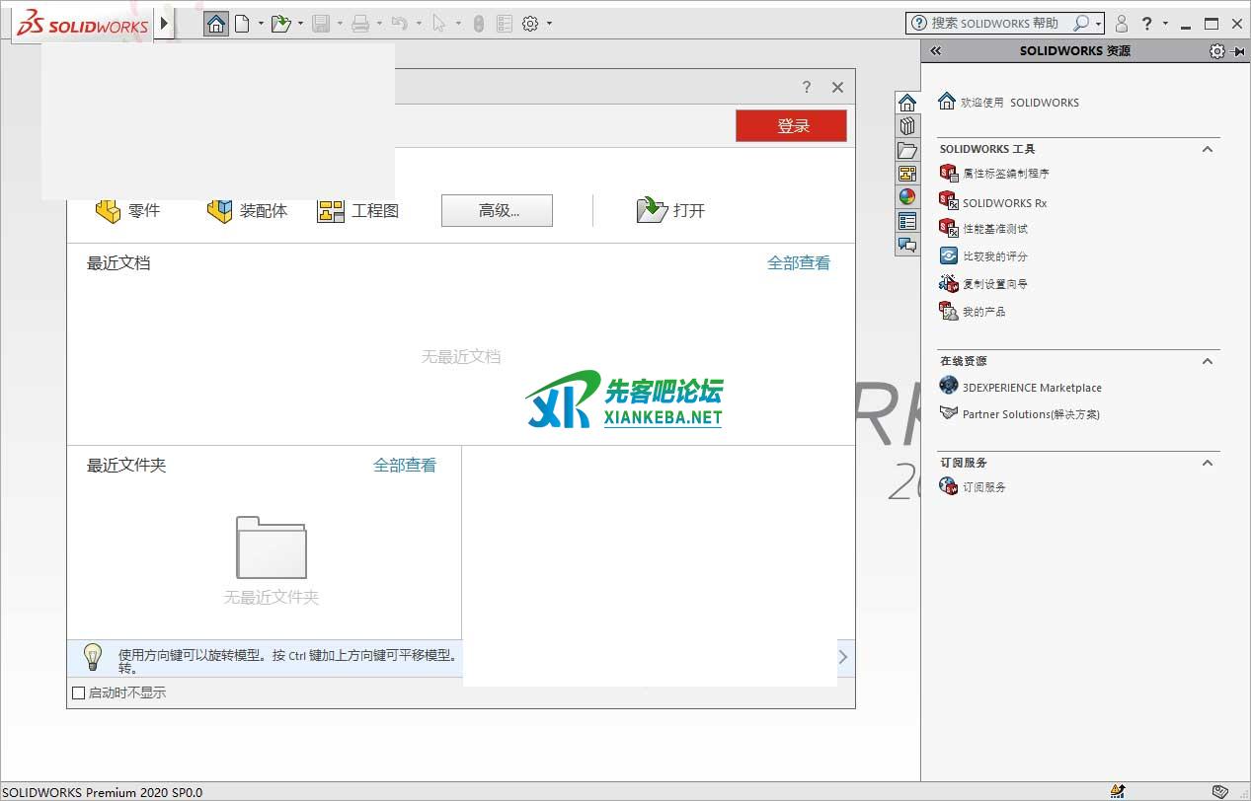The width and height of the screenshot is (1251, 801).
Task: Click 全部查看 next to 最近文档
Action: [798, 263]
